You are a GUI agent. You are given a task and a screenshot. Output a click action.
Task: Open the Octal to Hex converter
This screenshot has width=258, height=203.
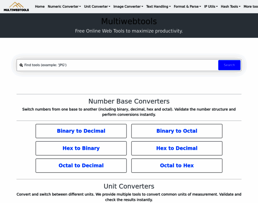pos(177,165)
